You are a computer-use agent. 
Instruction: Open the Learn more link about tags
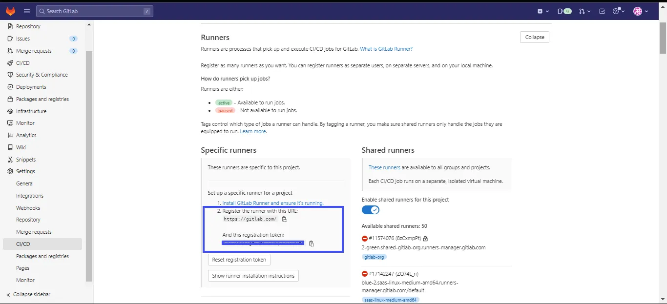pyautogui.click(x=253, y=131)
